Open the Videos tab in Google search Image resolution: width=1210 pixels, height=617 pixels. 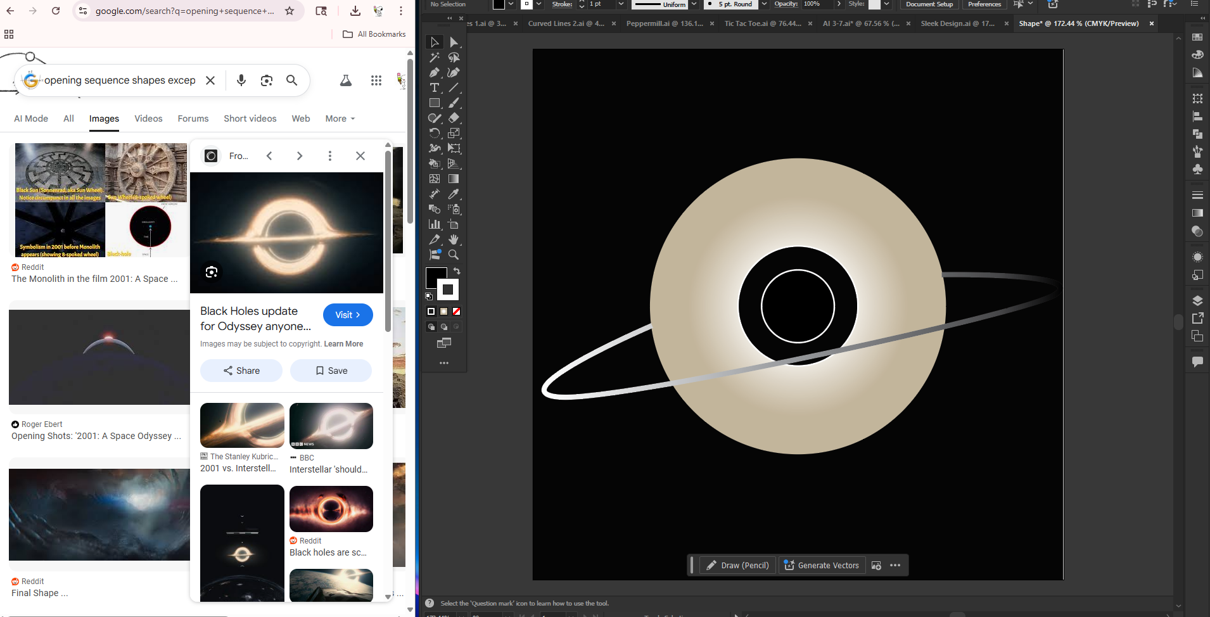pos(148,118)
